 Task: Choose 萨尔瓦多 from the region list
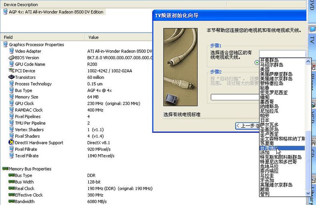269,125
